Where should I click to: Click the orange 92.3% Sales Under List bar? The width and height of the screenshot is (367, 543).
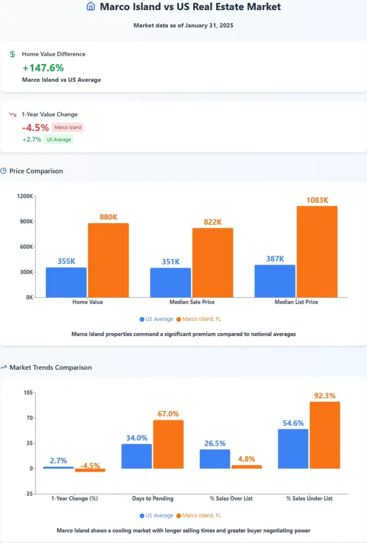tap(325, 435)
